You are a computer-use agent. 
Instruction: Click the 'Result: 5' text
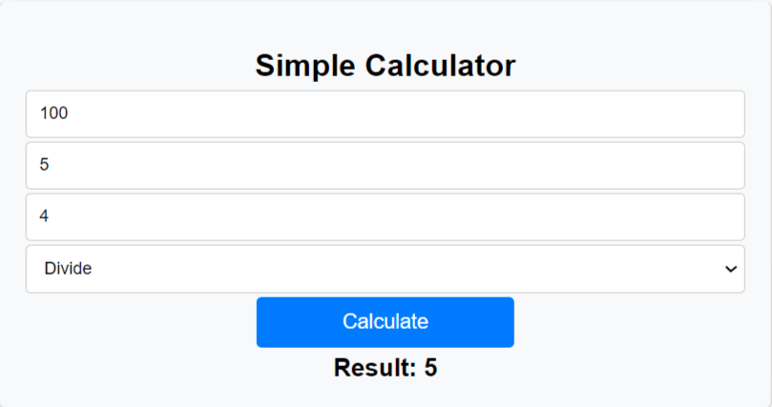tap(385, 368)
